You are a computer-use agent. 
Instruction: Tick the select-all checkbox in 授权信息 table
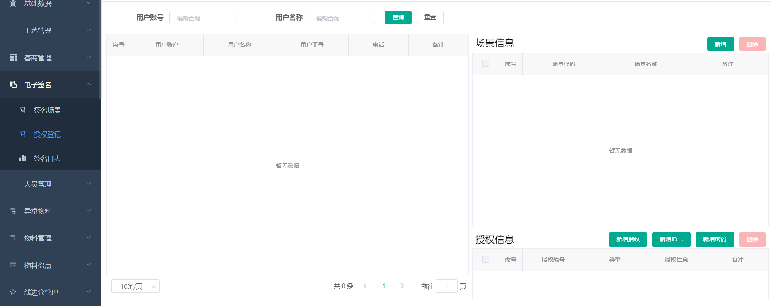(486, 259)
